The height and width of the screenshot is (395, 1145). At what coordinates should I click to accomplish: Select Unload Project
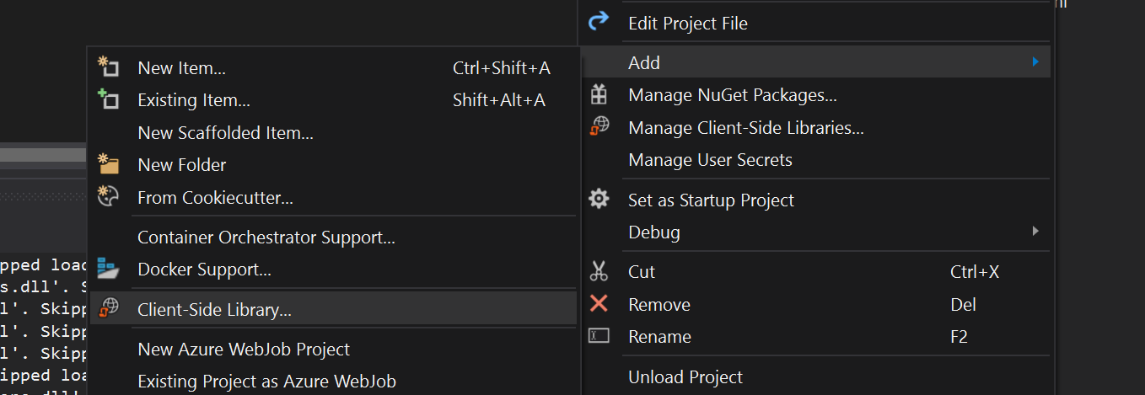[685, 377]
